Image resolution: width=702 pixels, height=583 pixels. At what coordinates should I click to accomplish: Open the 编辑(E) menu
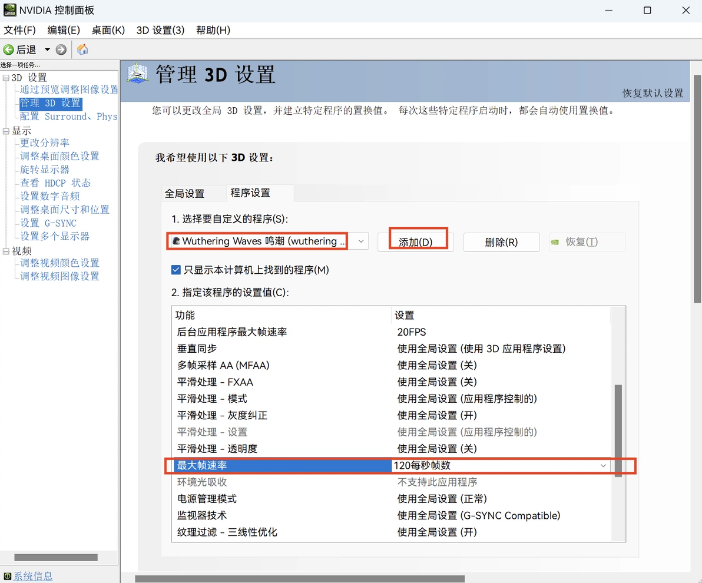point(64,30)
